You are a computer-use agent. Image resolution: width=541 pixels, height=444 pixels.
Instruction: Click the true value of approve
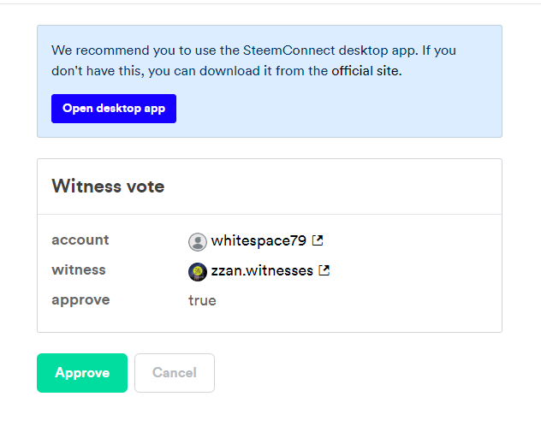point(202,300)
